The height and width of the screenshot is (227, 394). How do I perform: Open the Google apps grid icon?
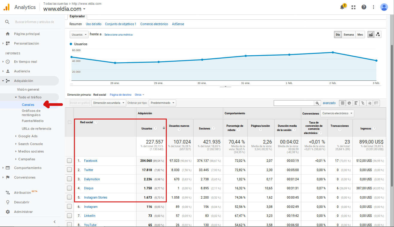click(x=353, y=7)
